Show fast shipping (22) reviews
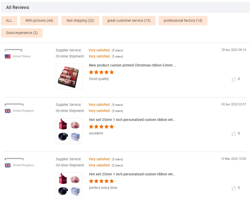 pyautogui.click(x=80, y=21)
